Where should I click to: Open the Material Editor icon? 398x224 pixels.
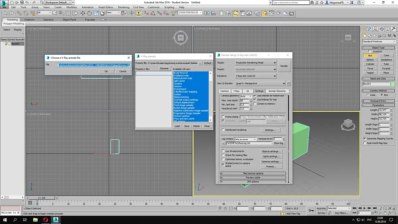click(x=257, y=13)
